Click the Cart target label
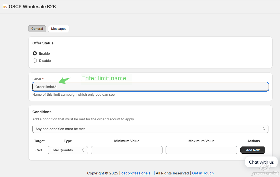This screenshot has width=280, height=177. 39,150
